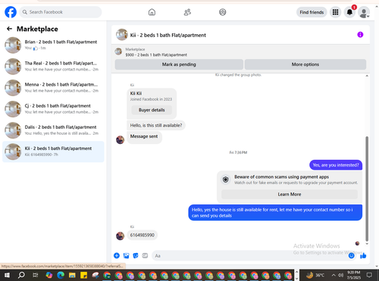Viewport: 379px width, 281px height.
Task: Click the Facebook logo
Action: coord(11,12)
